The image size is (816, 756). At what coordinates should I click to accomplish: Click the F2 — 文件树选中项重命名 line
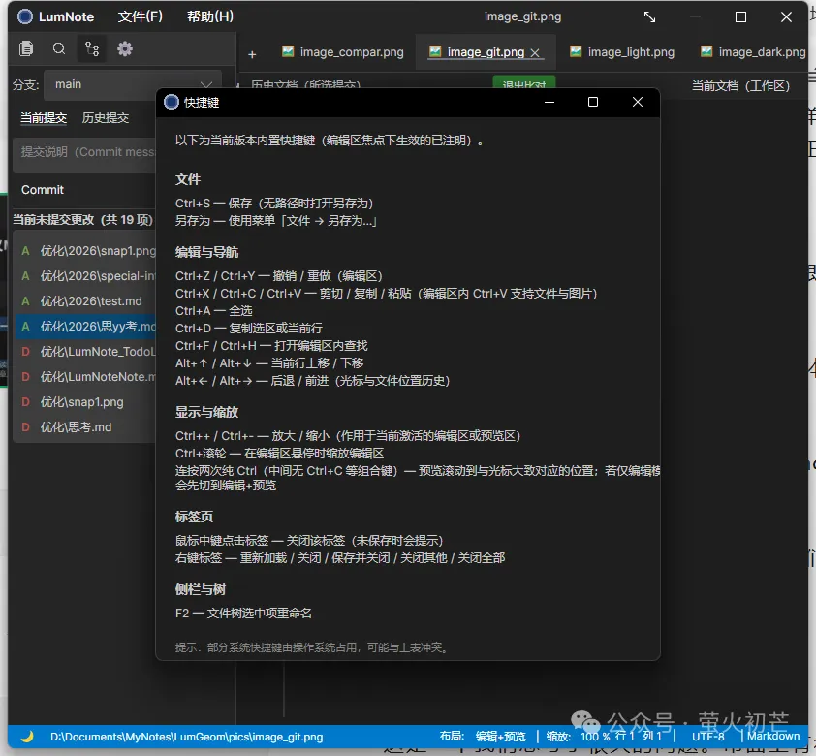pyautogui.click(x=243, y=614)
